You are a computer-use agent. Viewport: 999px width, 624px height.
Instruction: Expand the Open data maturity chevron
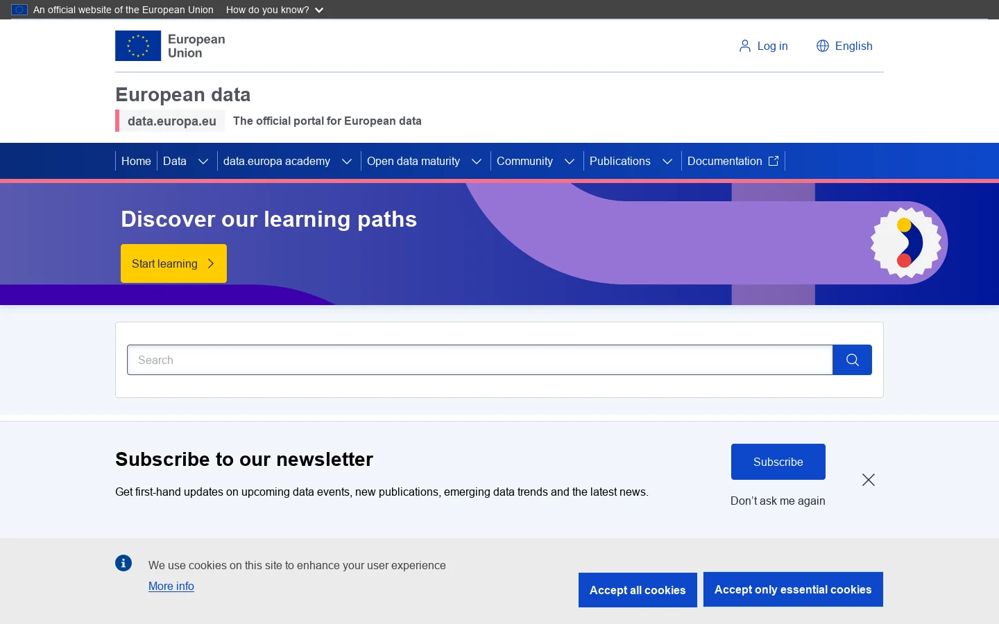(x=477, y=162)
